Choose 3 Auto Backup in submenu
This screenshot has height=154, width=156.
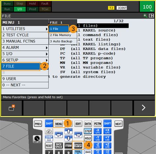point(63,41)
